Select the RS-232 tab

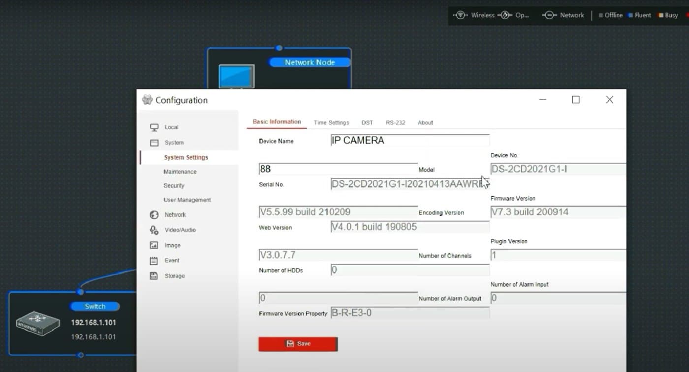[x=395, y=122]
